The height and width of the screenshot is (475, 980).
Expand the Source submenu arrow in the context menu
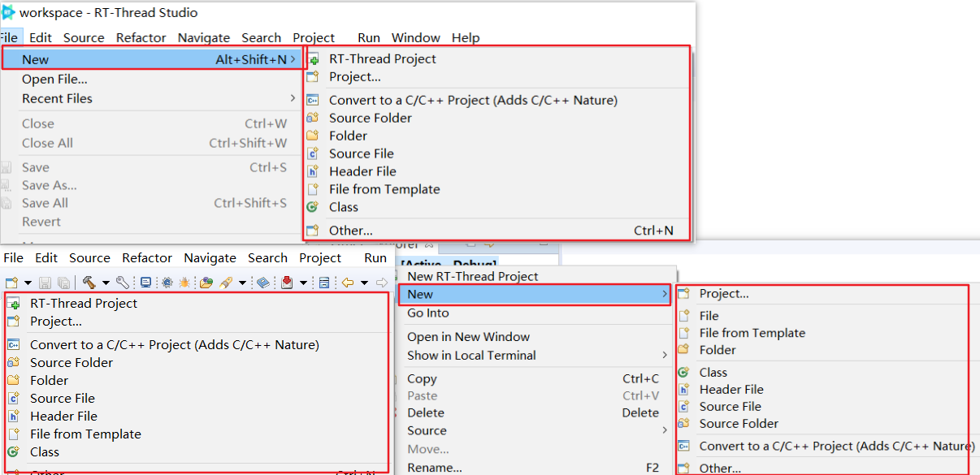tap(664, 430)
